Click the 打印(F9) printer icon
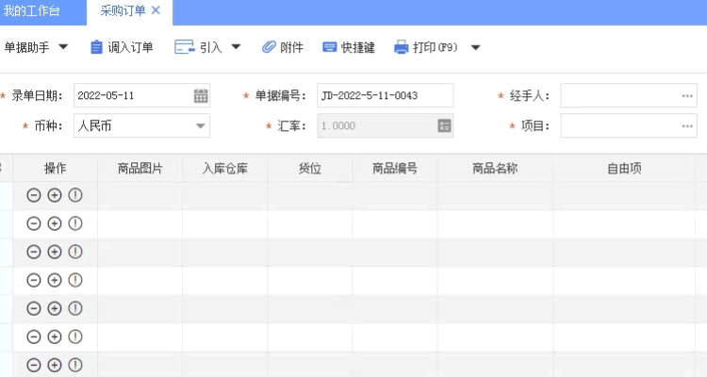Screen dimensions: 707x377 [401, 47]
